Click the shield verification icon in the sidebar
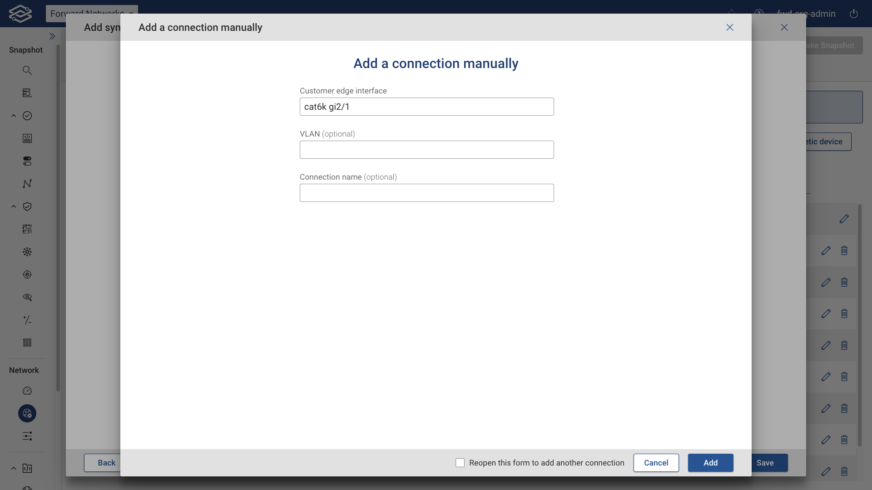The height and width of the screenshot is (490, 872). [x=27, y=206]
